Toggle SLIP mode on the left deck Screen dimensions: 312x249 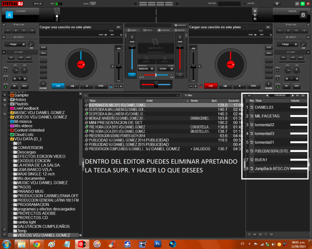(x=43, y=47)
